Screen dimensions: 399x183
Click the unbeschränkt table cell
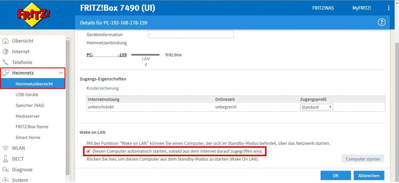pos(101,107)
